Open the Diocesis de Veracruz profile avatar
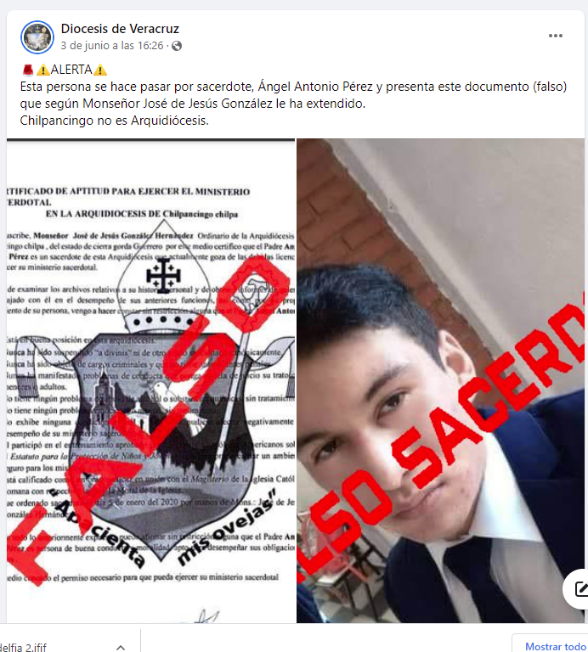Image resolution: width=588 pixels, height=652 pixels. (37, 37)
